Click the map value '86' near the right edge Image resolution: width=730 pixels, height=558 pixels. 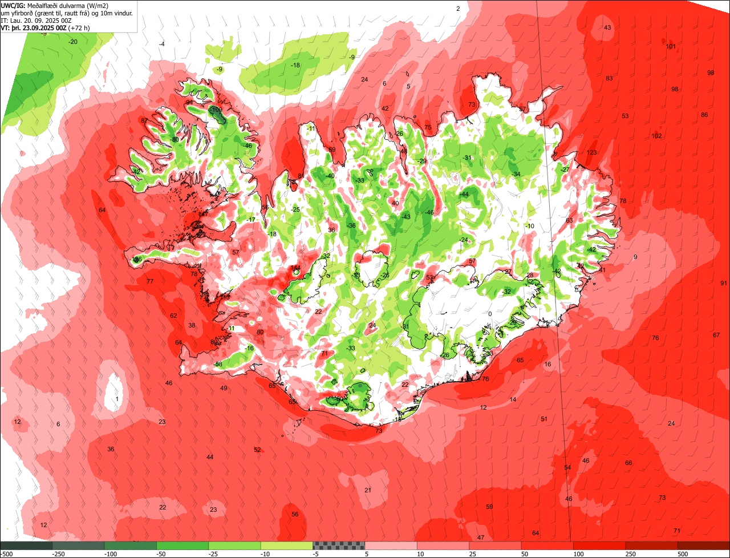pos(704,115)
